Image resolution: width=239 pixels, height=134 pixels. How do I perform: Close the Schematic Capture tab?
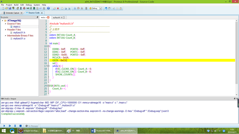tap(22, 13)
